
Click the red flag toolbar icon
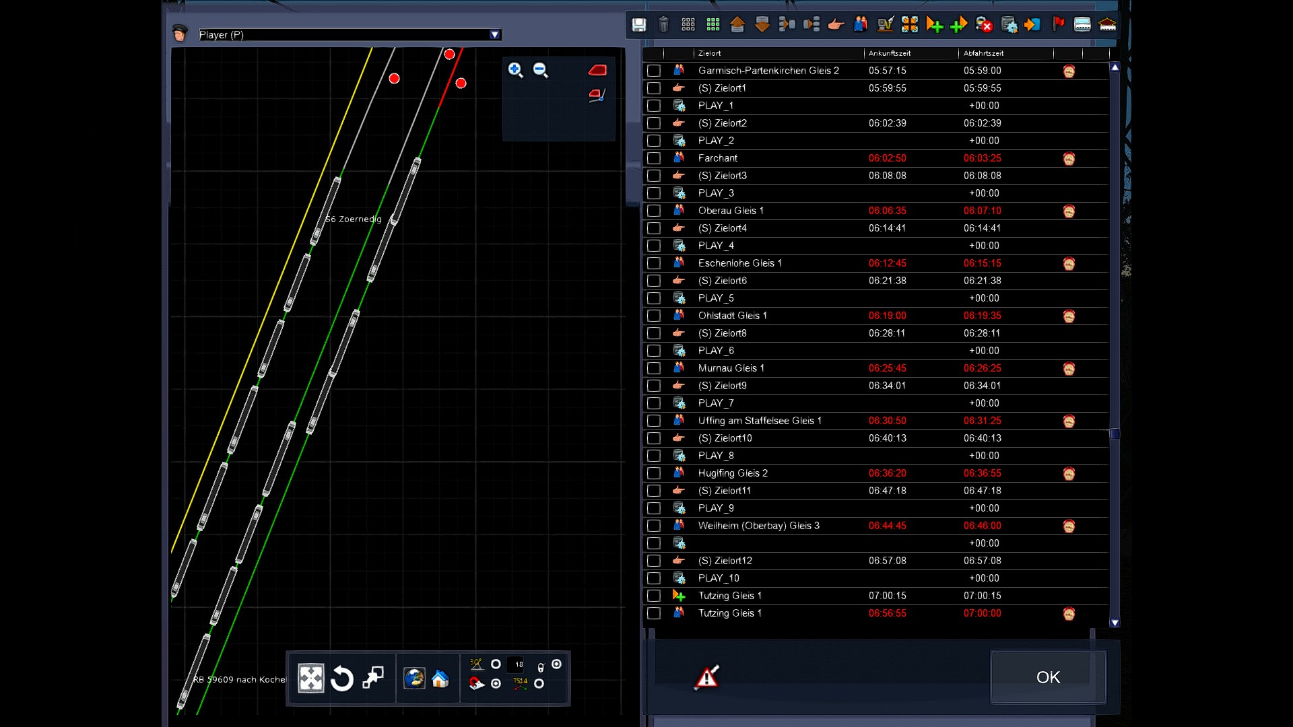point(1058,25)
